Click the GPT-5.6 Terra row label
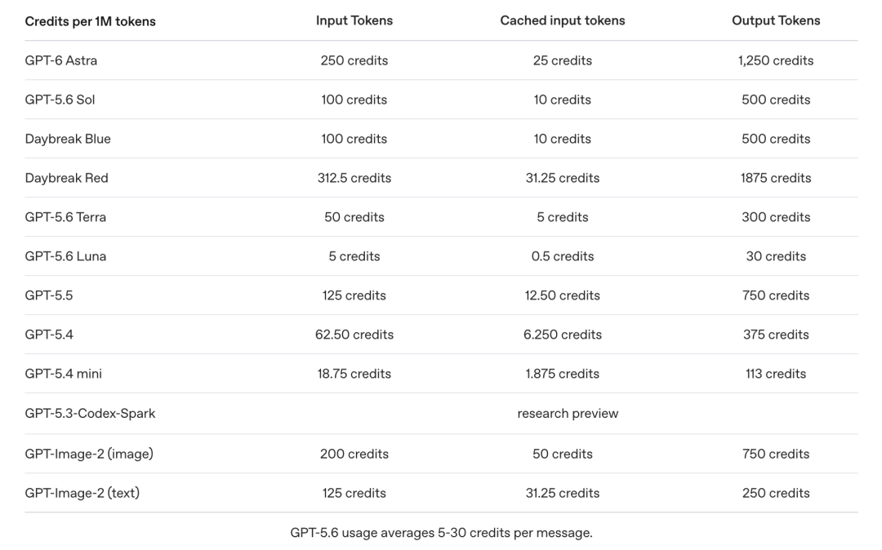 pos(65,217)
